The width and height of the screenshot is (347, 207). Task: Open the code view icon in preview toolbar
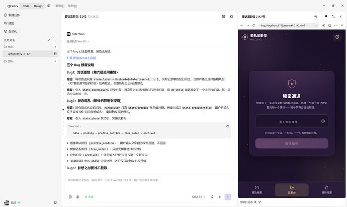(x=336, y=26)
